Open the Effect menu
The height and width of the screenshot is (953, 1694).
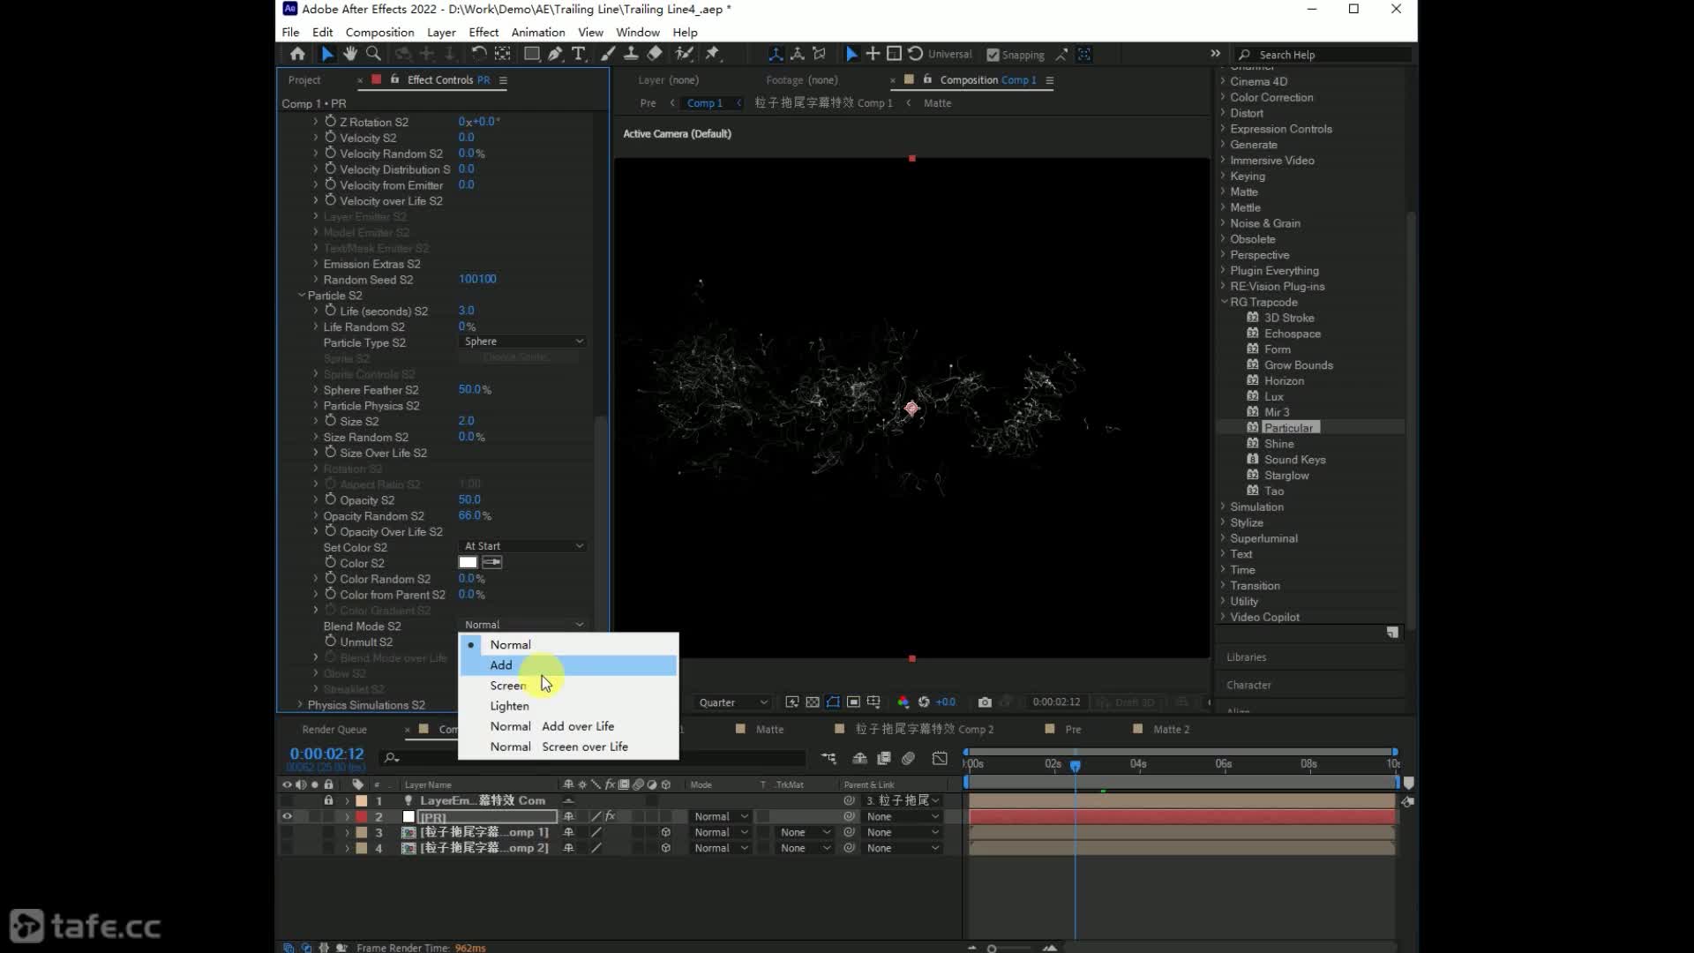[483, 32]
